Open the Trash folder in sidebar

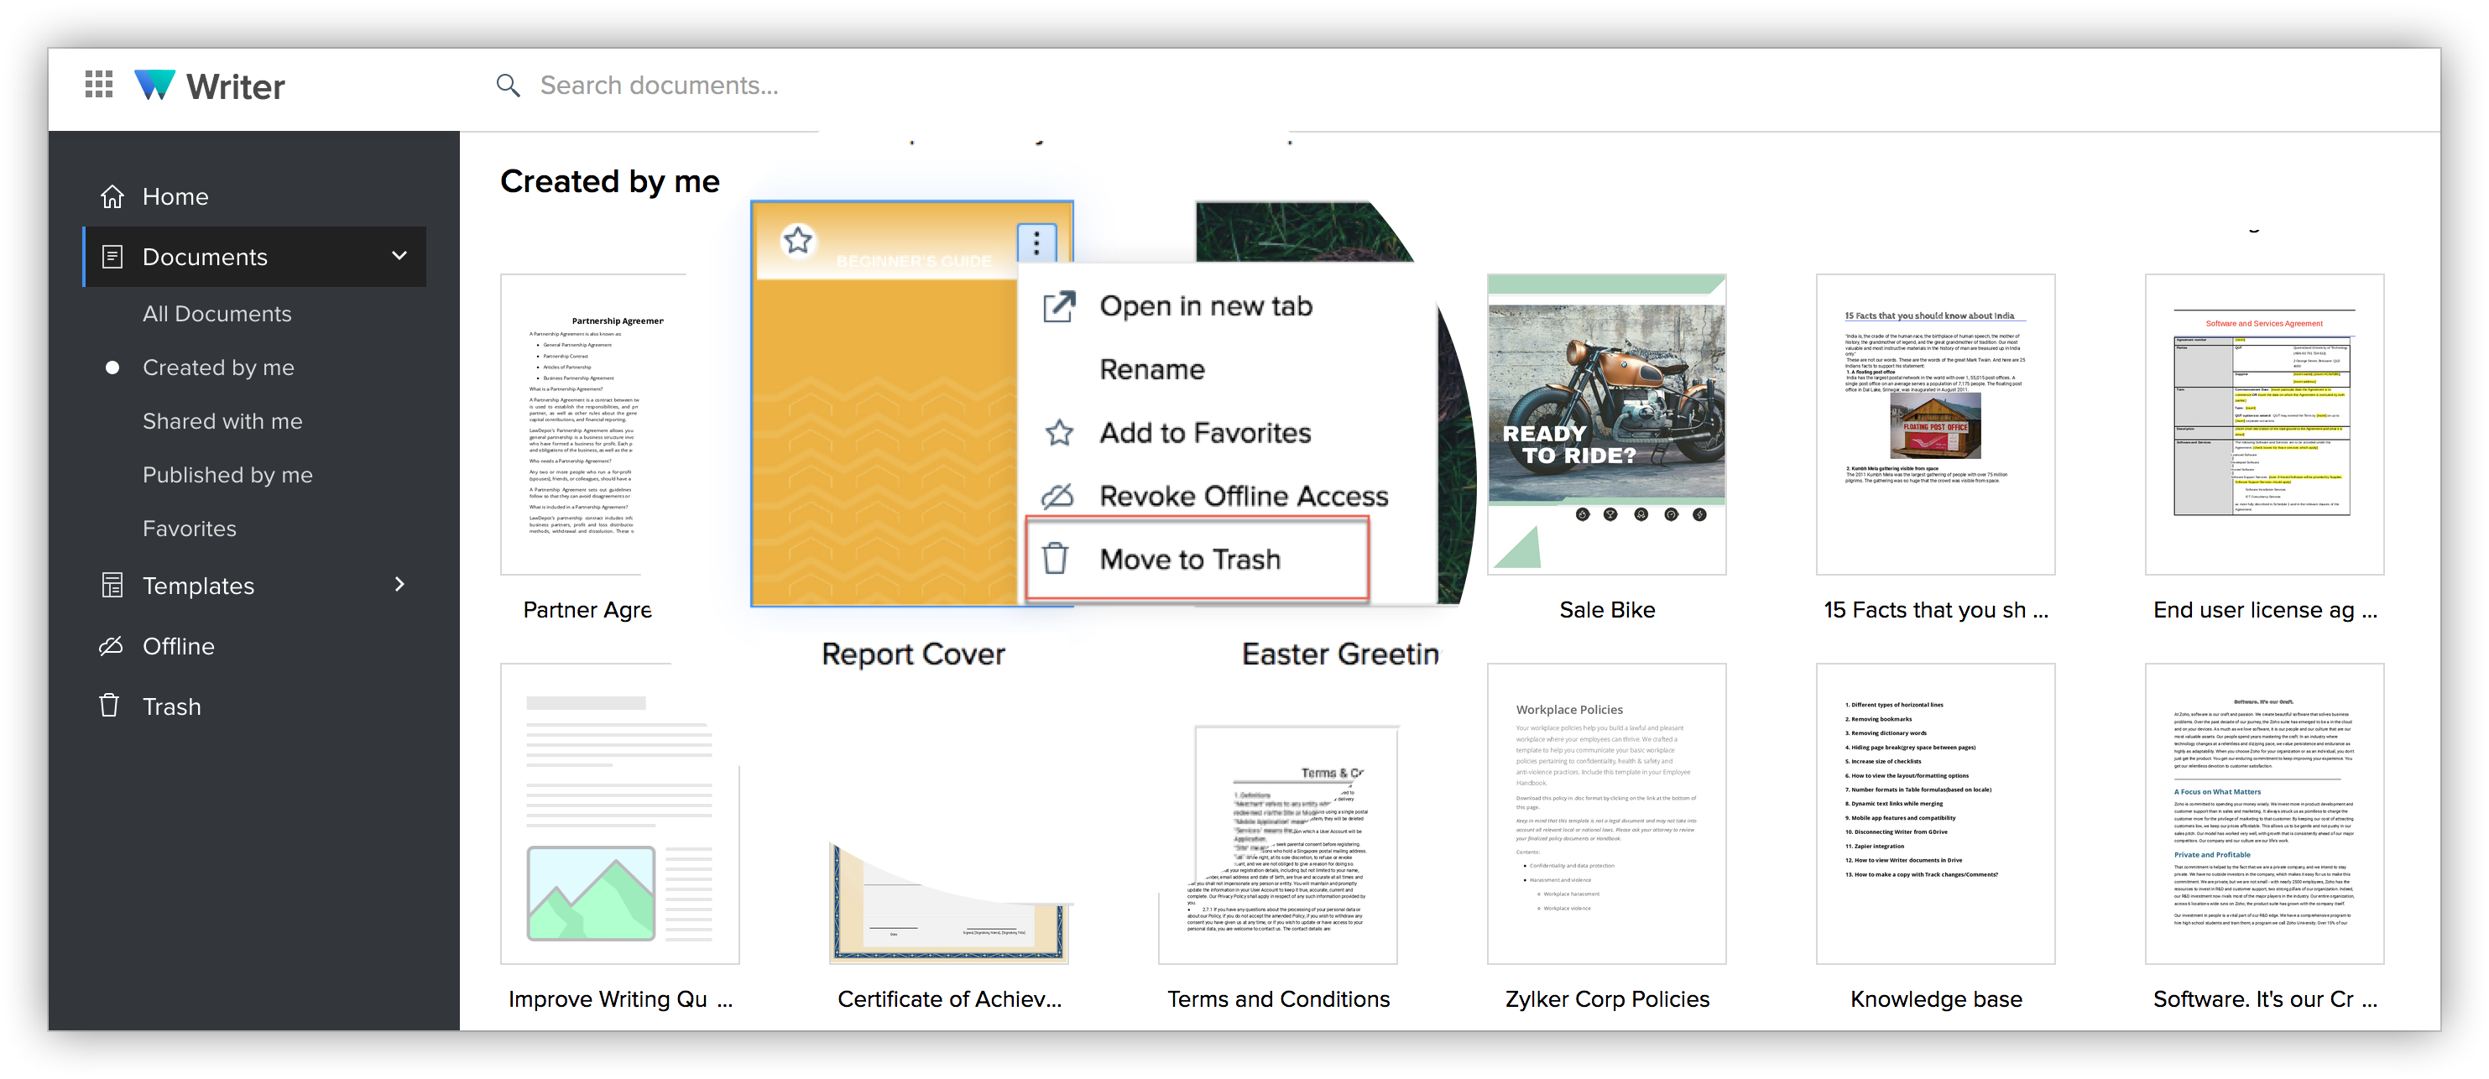(x=170, y=706)
